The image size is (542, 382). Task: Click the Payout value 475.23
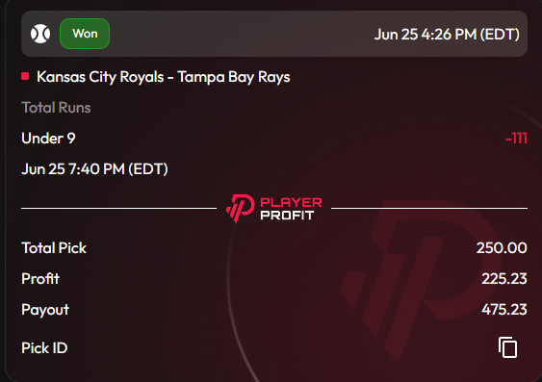tap(504, 310)
